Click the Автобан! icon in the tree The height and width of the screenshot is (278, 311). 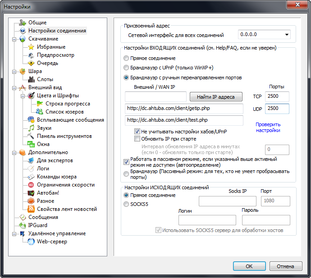click(x=31, y=193)
